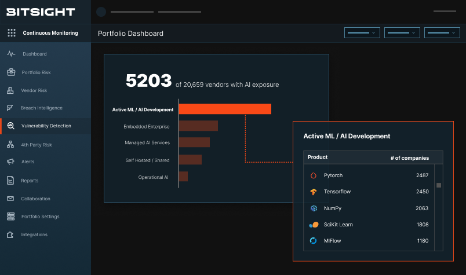Click the BitSight logo
The height and width of the screenshot is (275, 466).
click(41, 12)
